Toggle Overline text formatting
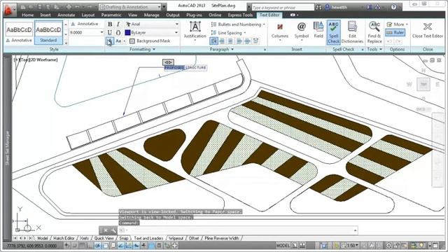 [118, 33]
